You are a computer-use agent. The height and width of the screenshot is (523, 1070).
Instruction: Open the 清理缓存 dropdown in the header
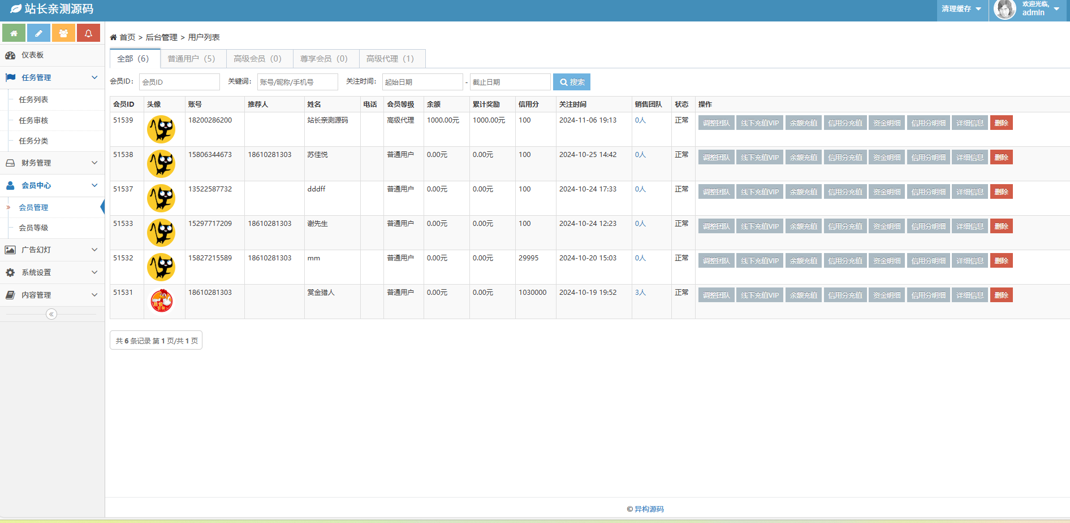pos(961,9)
